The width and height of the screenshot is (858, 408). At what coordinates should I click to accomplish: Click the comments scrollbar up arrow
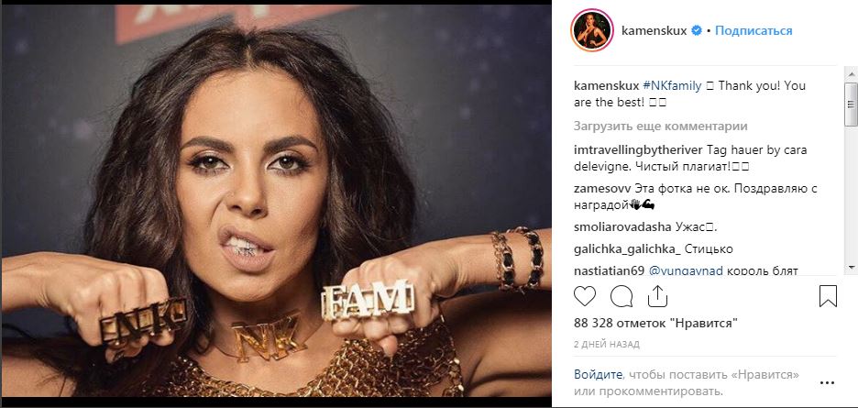point(851,72)
